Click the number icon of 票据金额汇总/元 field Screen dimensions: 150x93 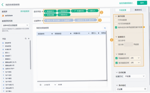click(3, 62)
